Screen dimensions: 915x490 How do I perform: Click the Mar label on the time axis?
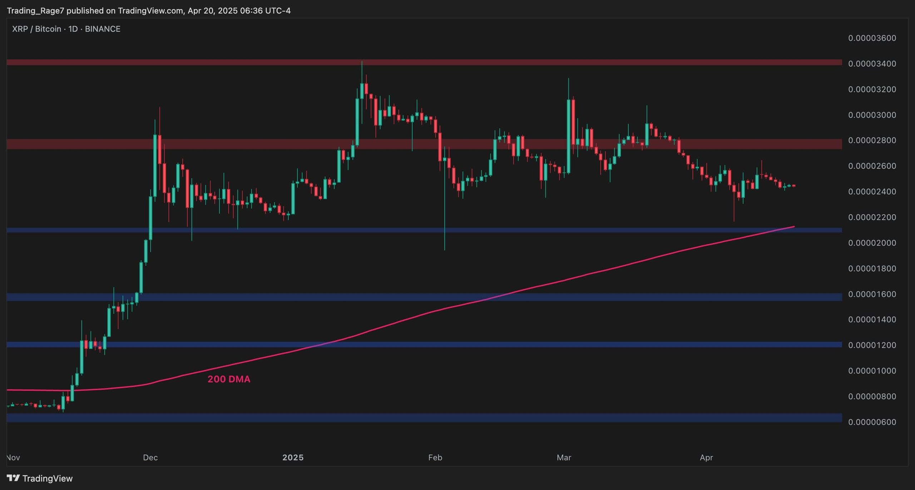[564, 457]
